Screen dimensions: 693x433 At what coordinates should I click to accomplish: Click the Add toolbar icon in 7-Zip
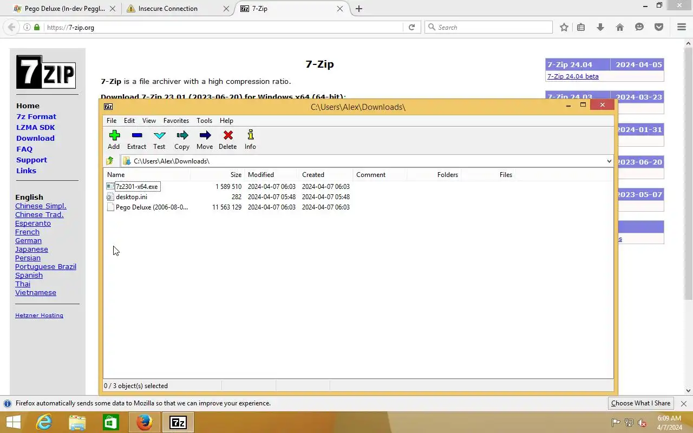(114, 135)
